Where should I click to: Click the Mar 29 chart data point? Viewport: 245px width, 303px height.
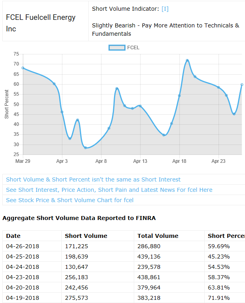[23, 68]
